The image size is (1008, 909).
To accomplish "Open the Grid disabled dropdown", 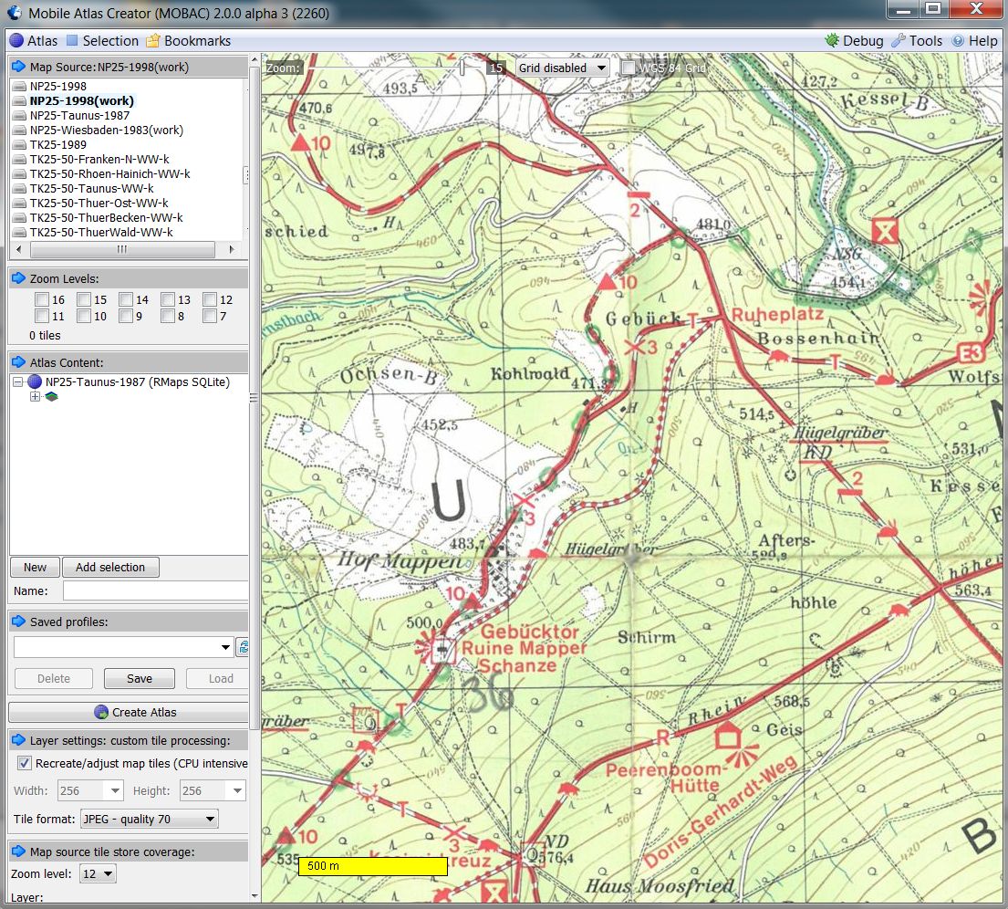I will 562,68.
